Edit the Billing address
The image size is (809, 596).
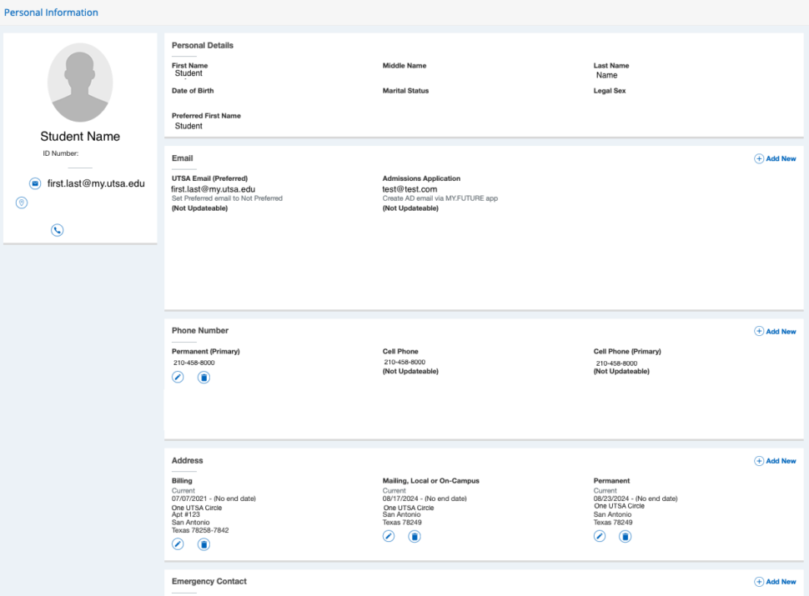pos(178,544)
